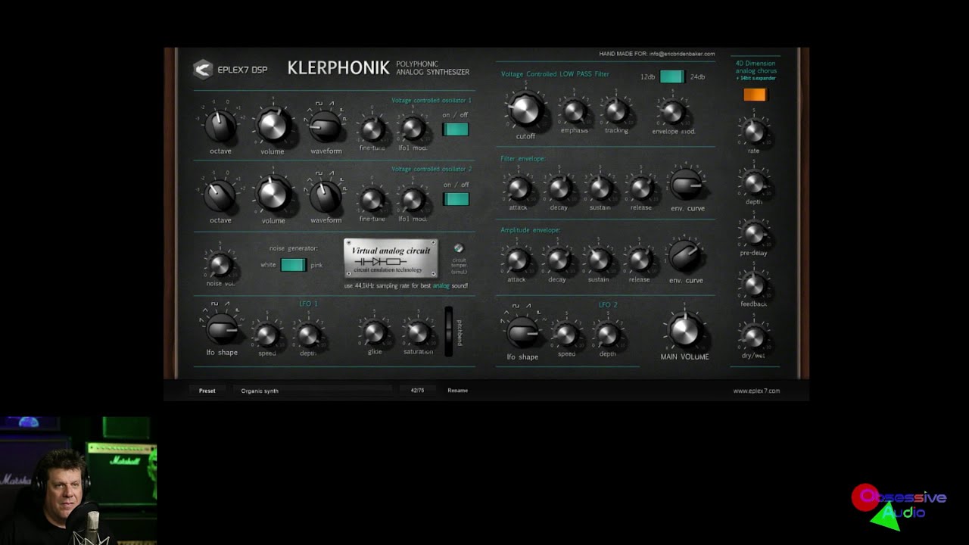Click the 42/75 preset counter
Viewport: 969px width, 545px height.
(417, 391)
